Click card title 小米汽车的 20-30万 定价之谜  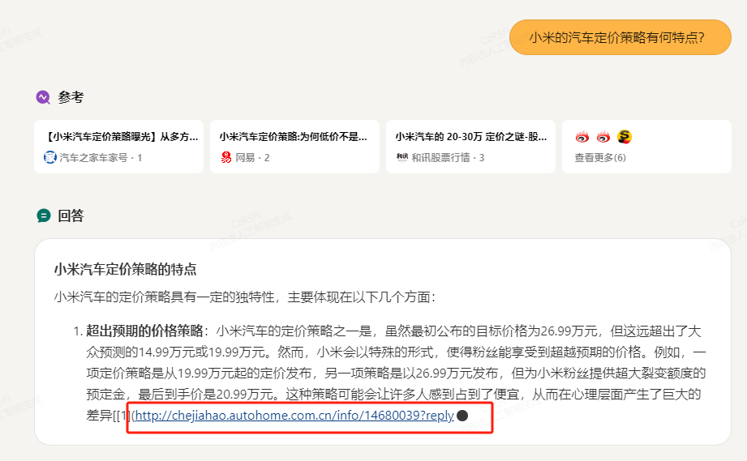click(471, 137)
